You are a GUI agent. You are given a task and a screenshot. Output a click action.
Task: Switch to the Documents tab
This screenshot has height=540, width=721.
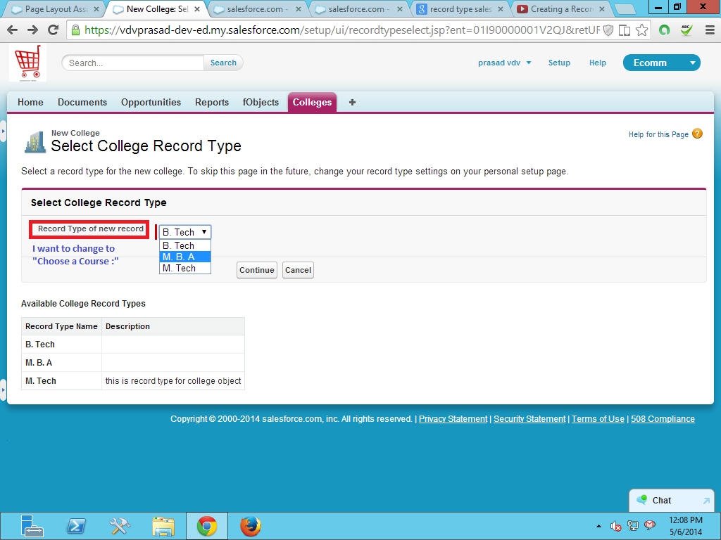pos(82,103)
